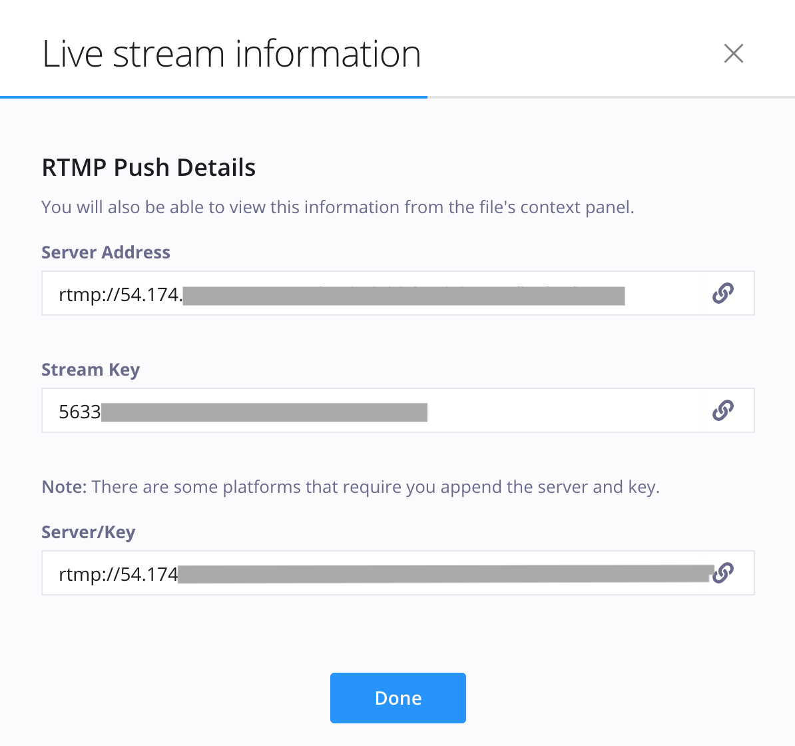Click the Note about appending server and key
Screen dimensions: 795x746
coord(350,487)
